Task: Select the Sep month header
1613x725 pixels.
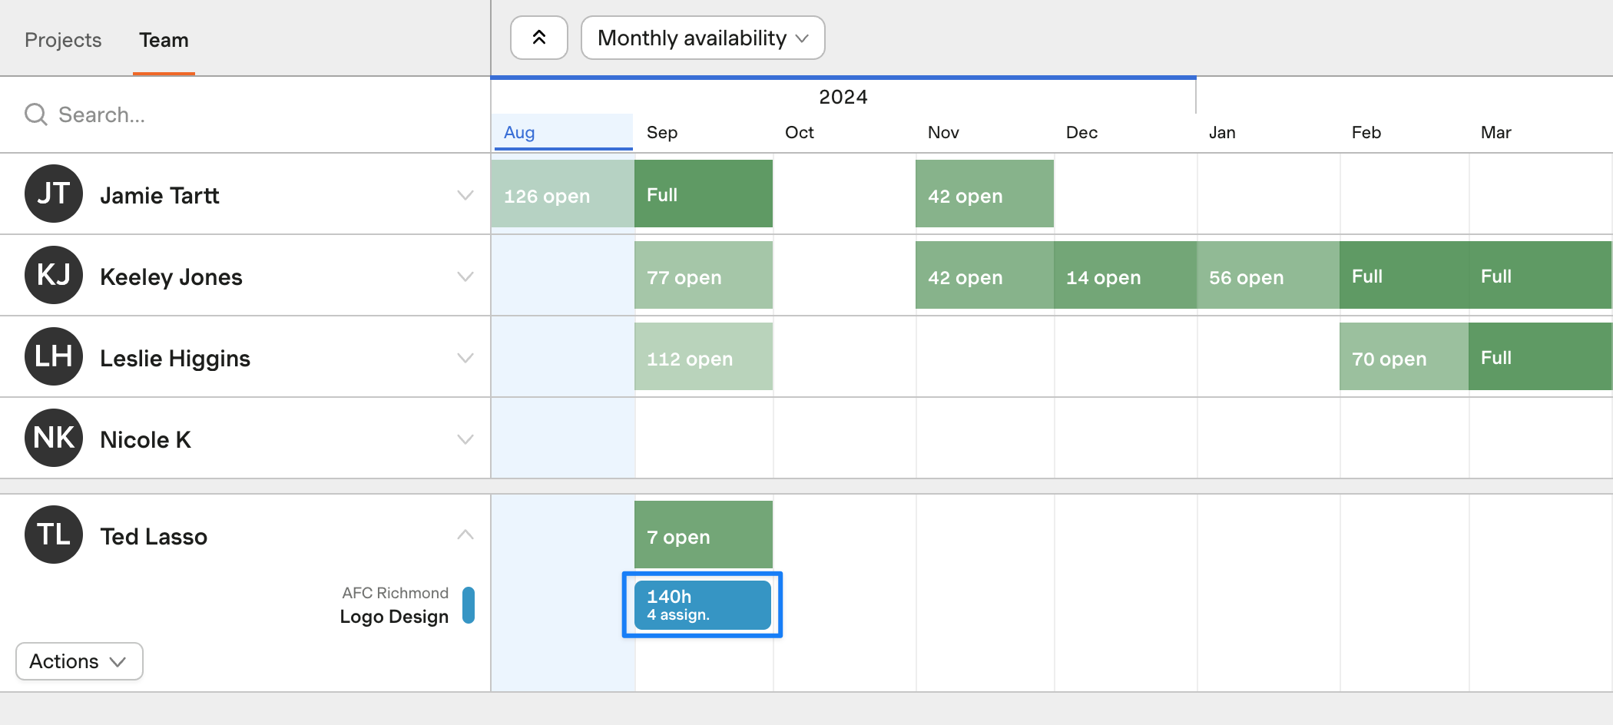Action: (662, 132)
